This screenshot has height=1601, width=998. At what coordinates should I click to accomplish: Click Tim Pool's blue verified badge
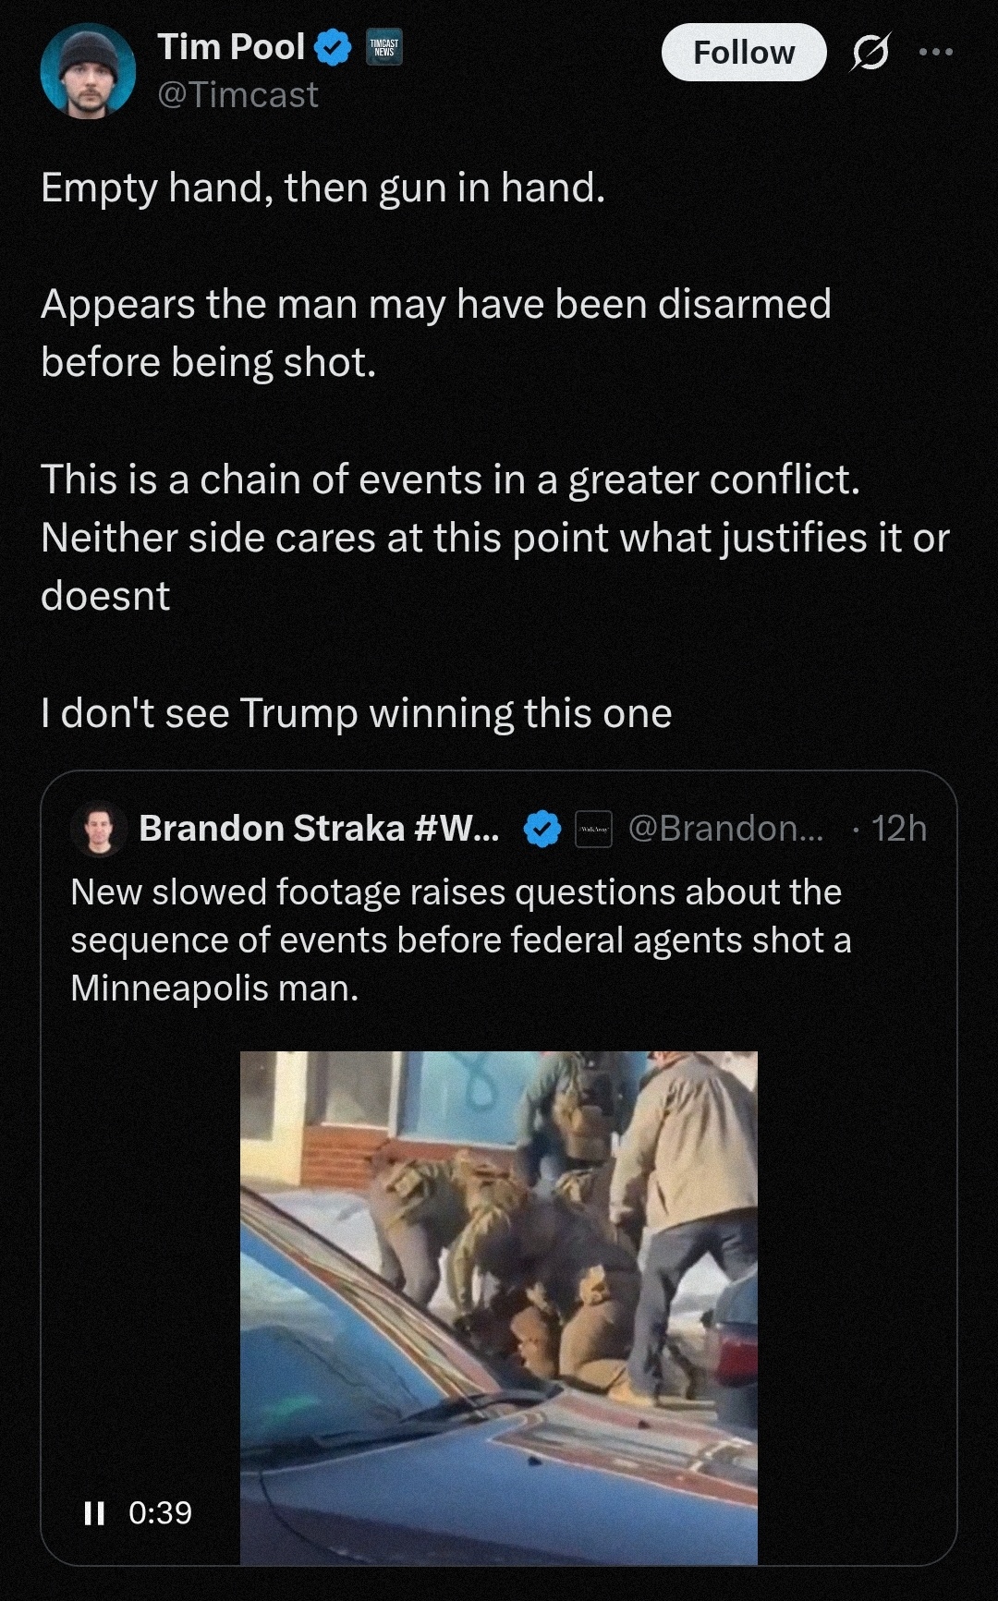[333, 48]
